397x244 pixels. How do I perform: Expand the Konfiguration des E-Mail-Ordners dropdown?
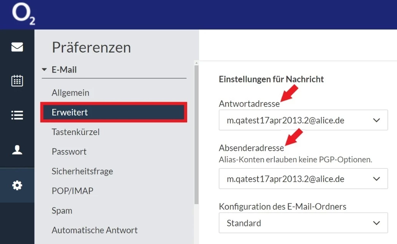(303, 223)
